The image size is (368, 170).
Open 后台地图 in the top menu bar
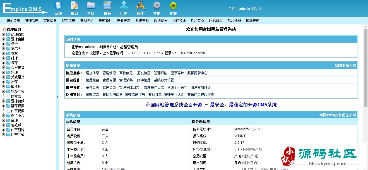234,21
